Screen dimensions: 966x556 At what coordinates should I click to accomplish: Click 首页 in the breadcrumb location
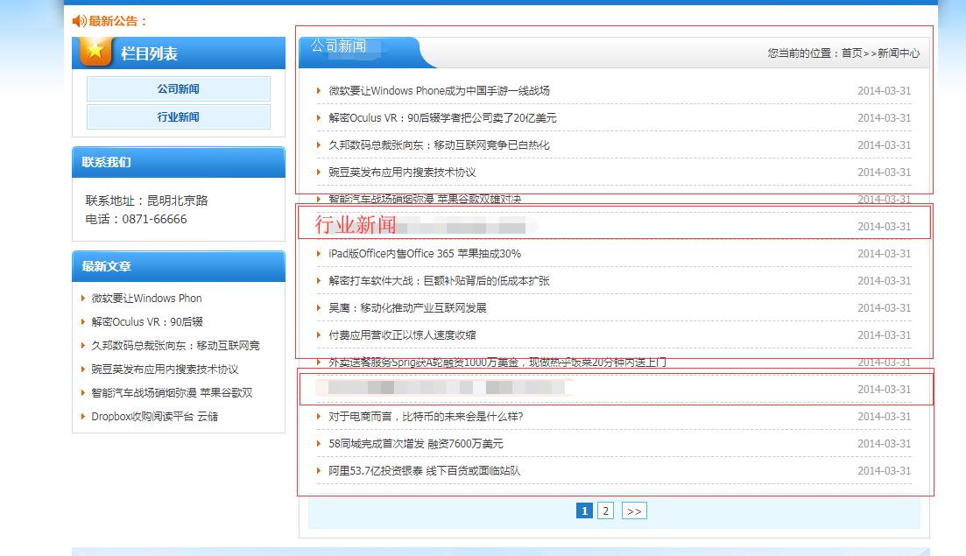coord(851,53)
